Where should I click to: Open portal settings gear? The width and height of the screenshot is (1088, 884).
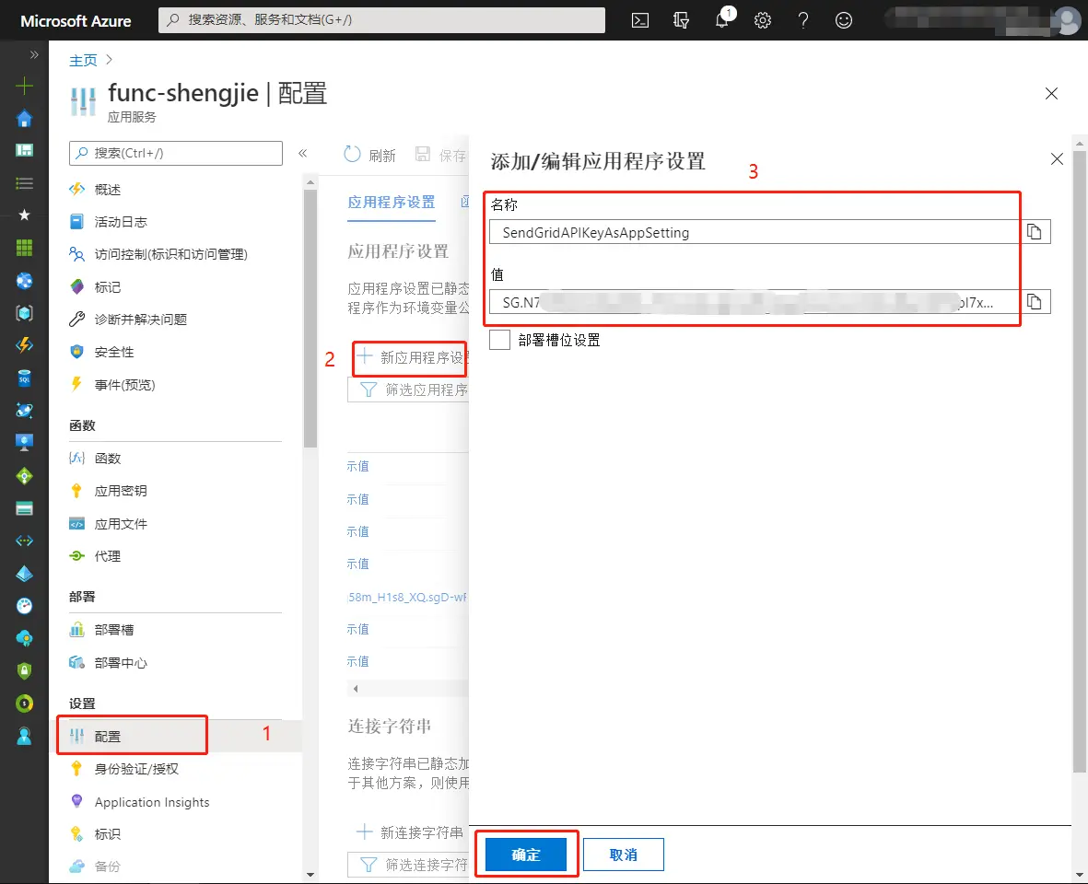click(763, 19)
